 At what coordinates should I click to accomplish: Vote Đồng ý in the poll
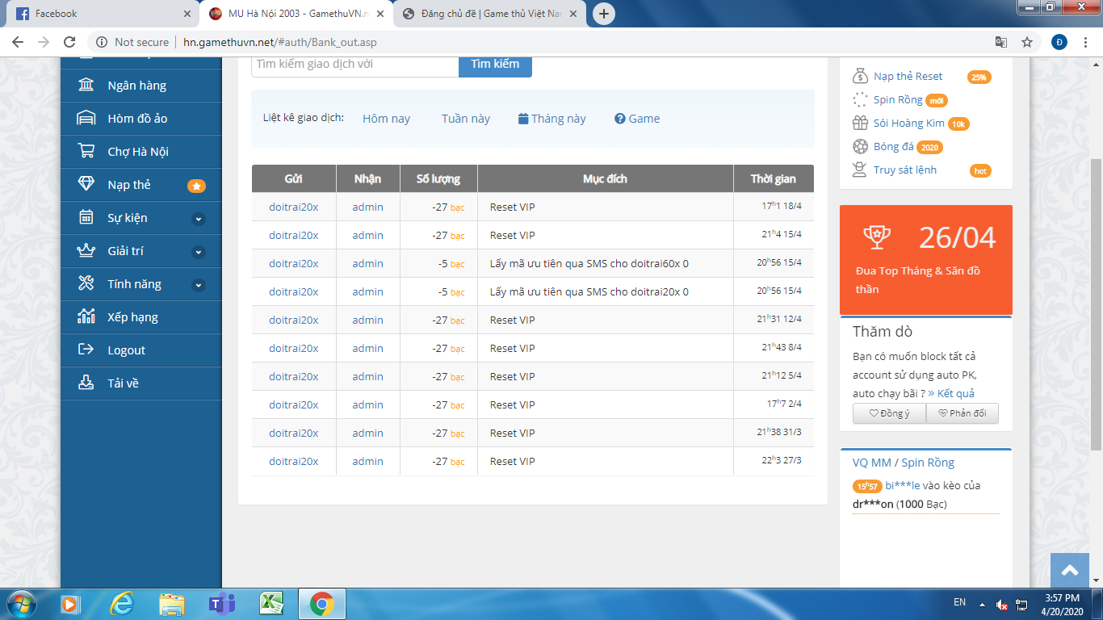889,413
